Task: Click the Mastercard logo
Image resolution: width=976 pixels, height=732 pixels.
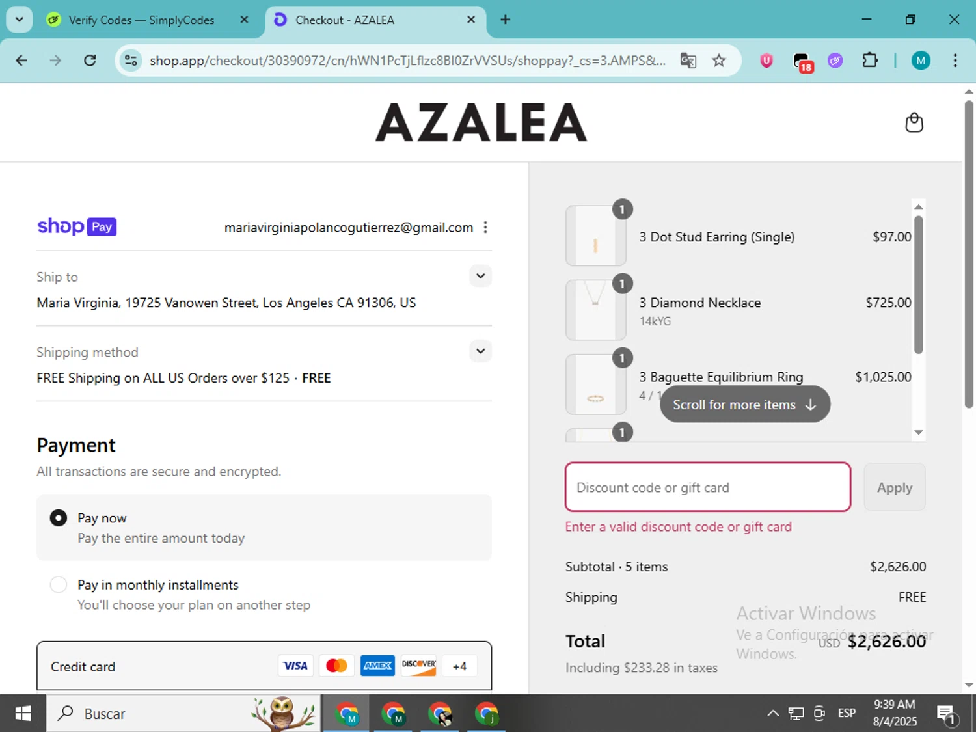Action: click(336, 666)
